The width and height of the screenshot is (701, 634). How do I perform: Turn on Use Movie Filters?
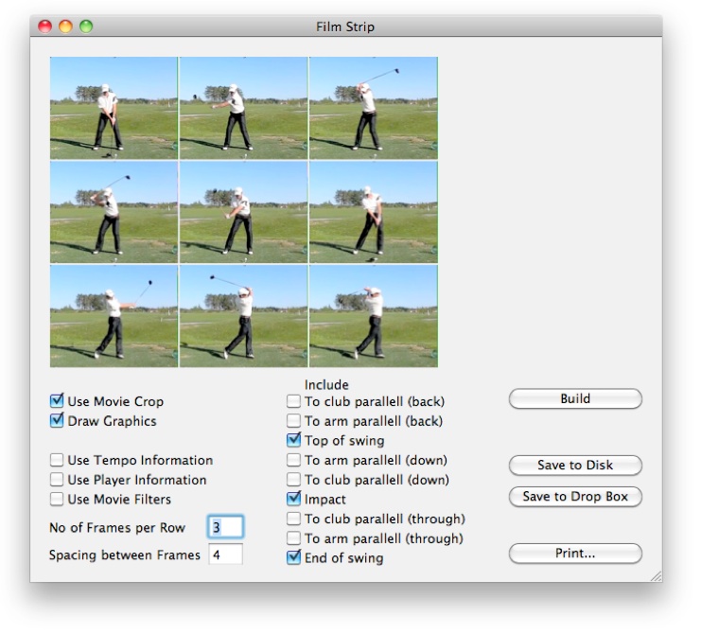tap(57, 499)
